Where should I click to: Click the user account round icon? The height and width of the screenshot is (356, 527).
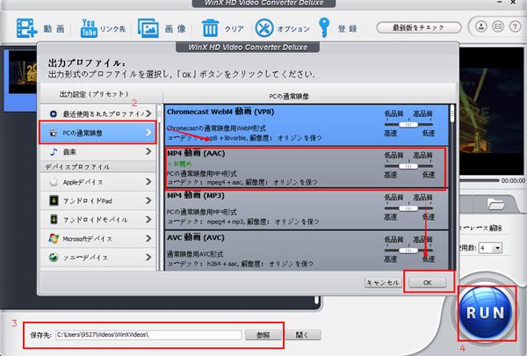481,26
